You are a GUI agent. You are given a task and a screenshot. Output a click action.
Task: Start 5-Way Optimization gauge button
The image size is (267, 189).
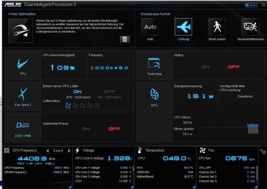(x=20, y=31)
